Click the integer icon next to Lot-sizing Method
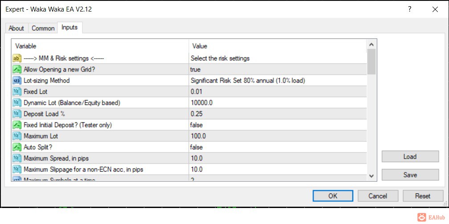 point(17,80)
